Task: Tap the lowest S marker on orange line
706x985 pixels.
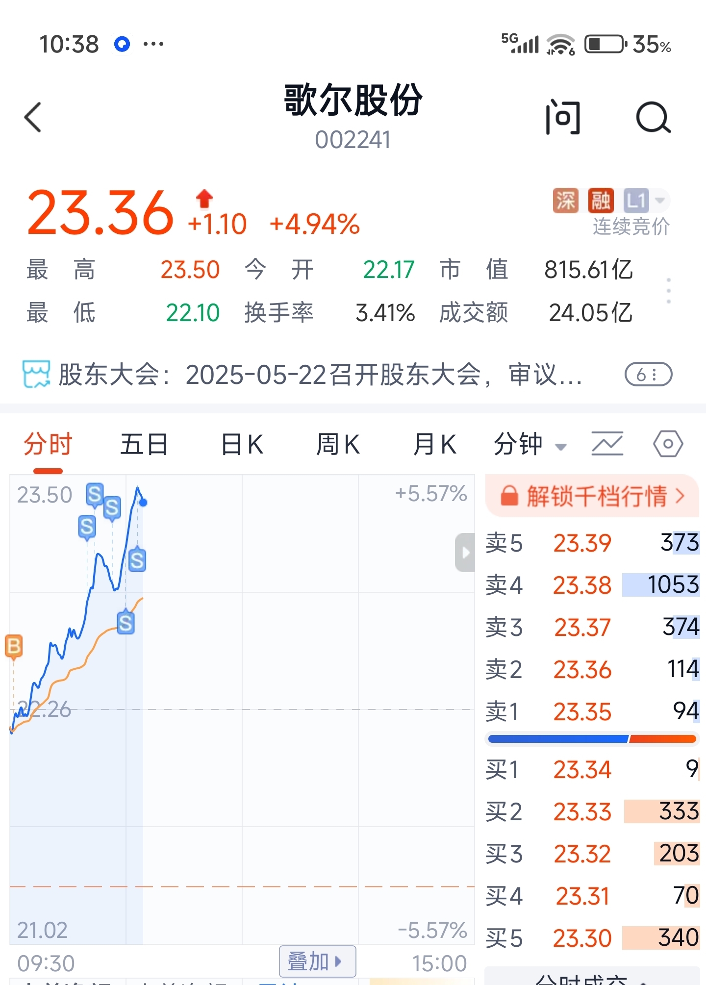Action: [x=126, y=623]
